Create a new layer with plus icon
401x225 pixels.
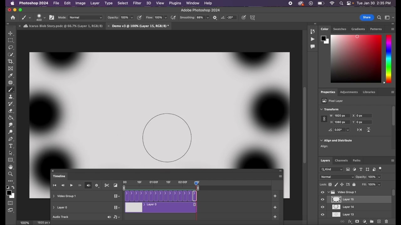(x=379, y=222)
